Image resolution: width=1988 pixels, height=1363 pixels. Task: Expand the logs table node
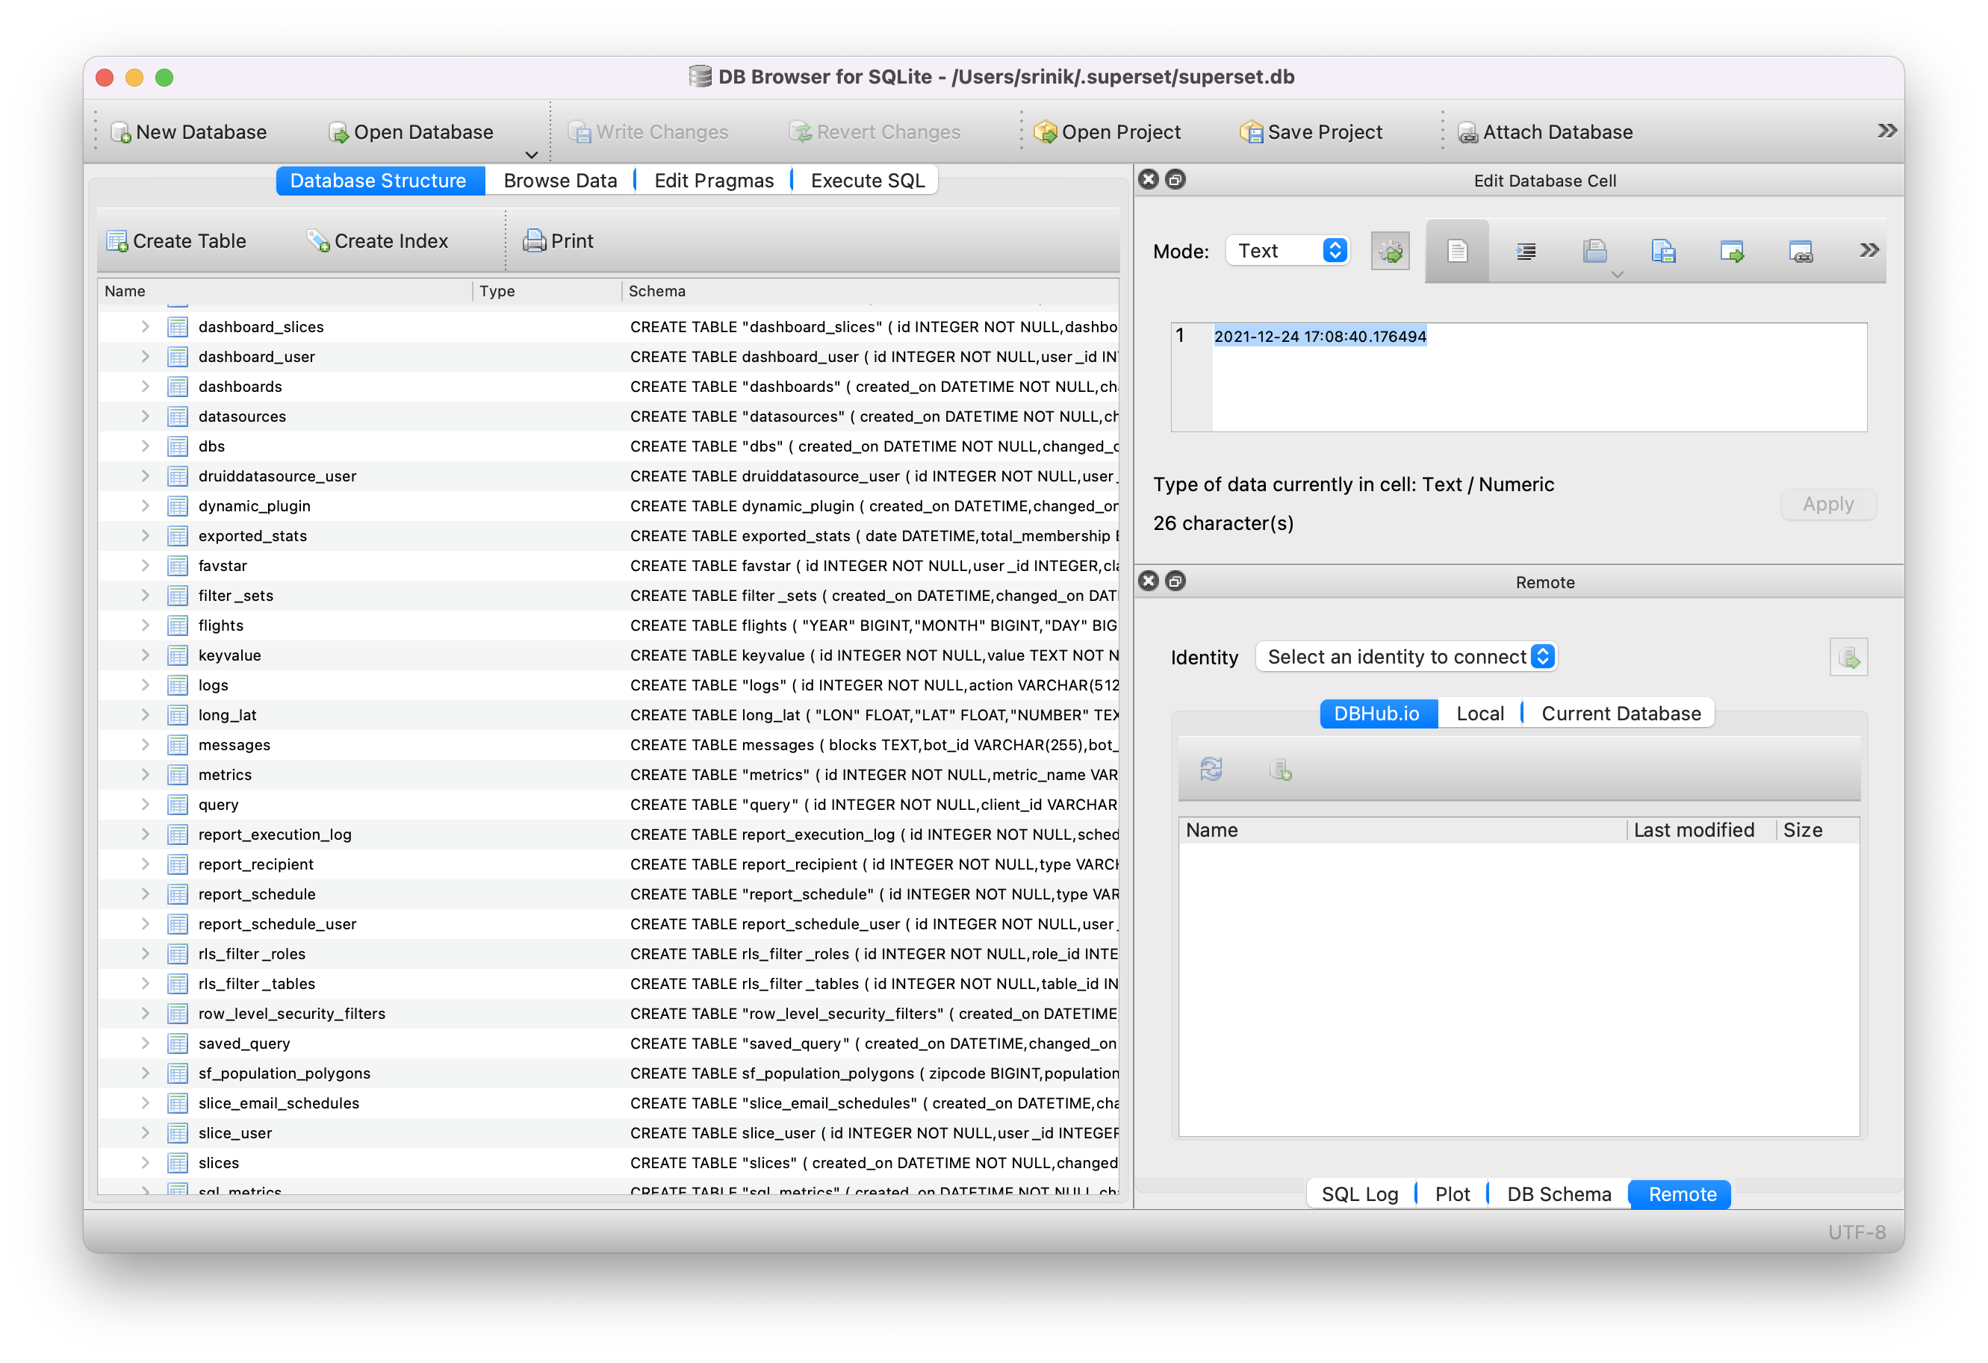coord(146,685)
